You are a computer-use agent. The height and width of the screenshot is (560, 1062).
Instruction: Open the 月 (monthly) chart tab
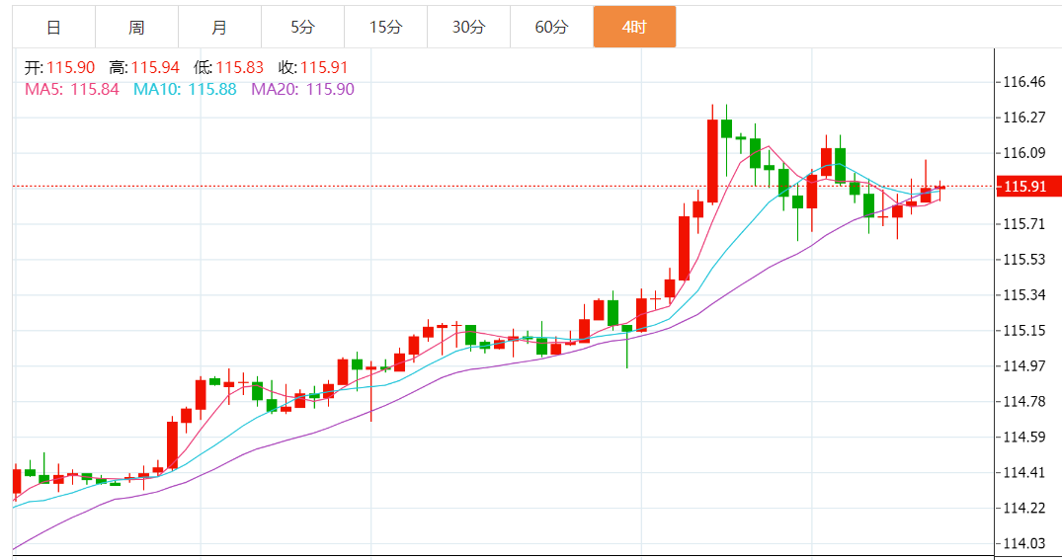tap(219, 27)
